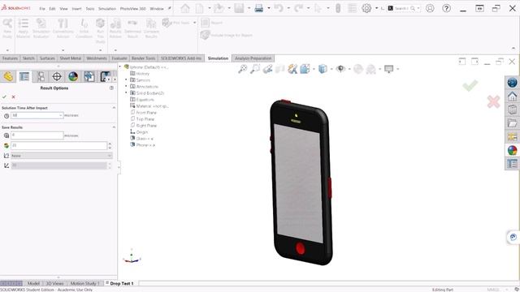Click the Home icon in the title bar
Viewport: 520px width, 292px height.
[185, 8]
